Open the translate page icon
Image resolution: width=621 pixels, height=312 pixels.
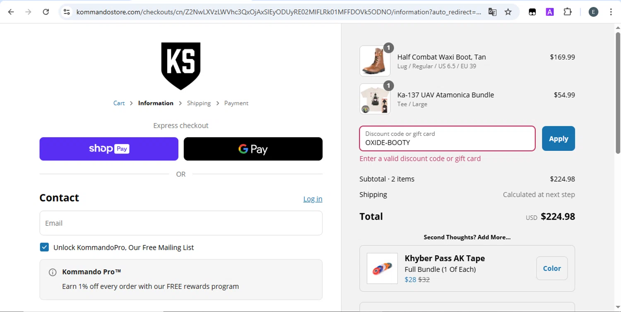492,12
